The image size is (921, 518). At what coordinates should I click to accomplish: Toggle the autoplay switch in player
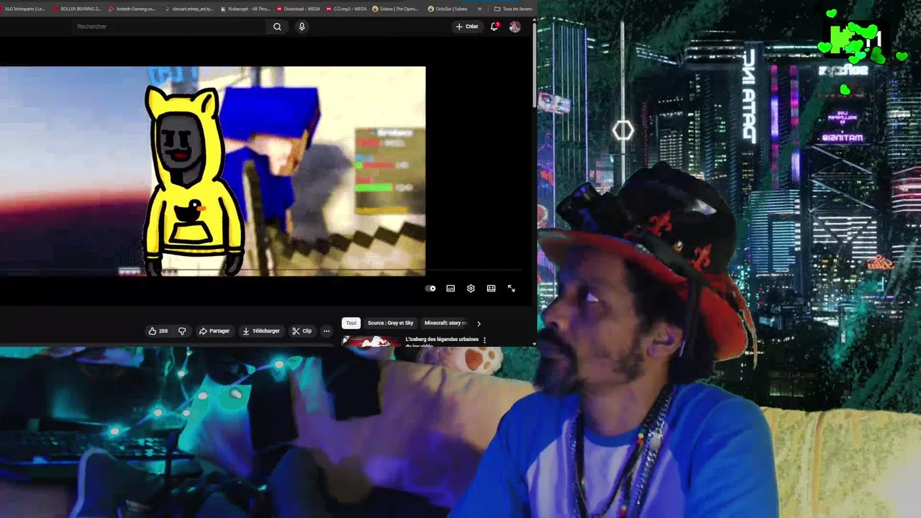[x=430, y=288]
